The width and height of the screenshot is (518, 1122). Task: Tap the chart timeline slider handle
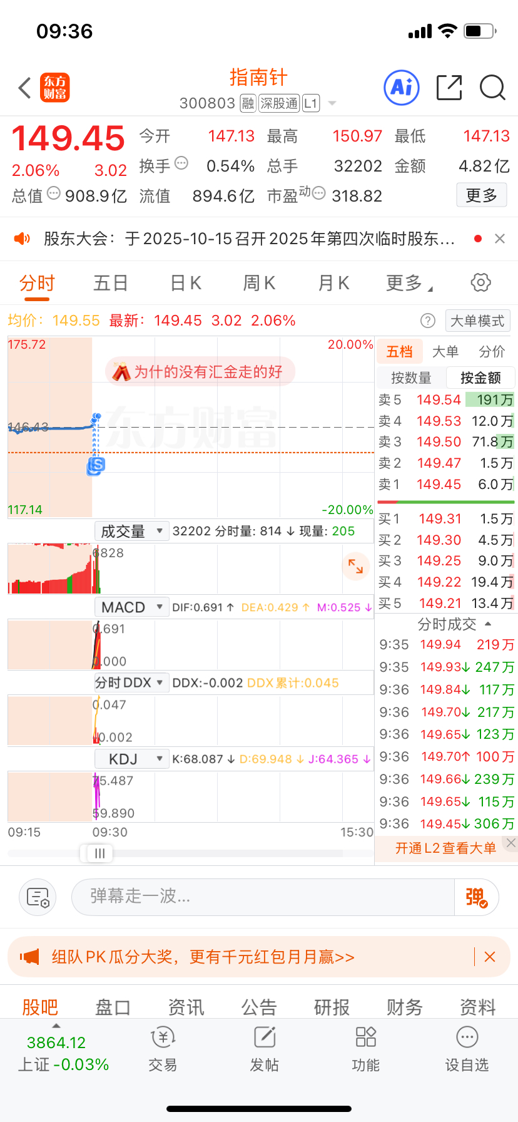pos(99,853)
